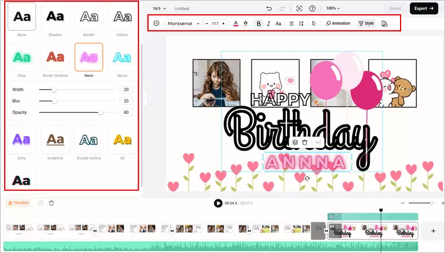Select the ANNNA text on canvas
The image size is (445, 253).
[x=307, y=162]
